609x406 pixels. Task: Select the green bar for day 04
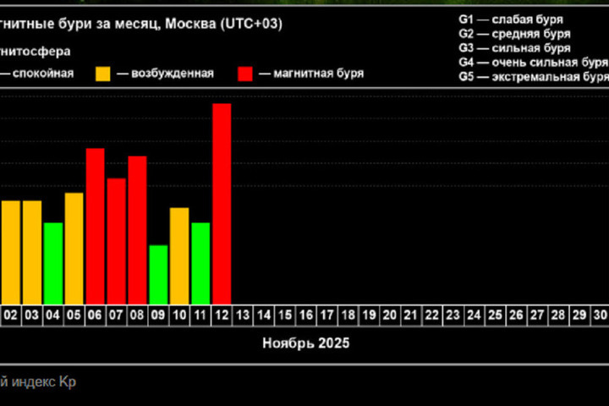click(53, 263)
